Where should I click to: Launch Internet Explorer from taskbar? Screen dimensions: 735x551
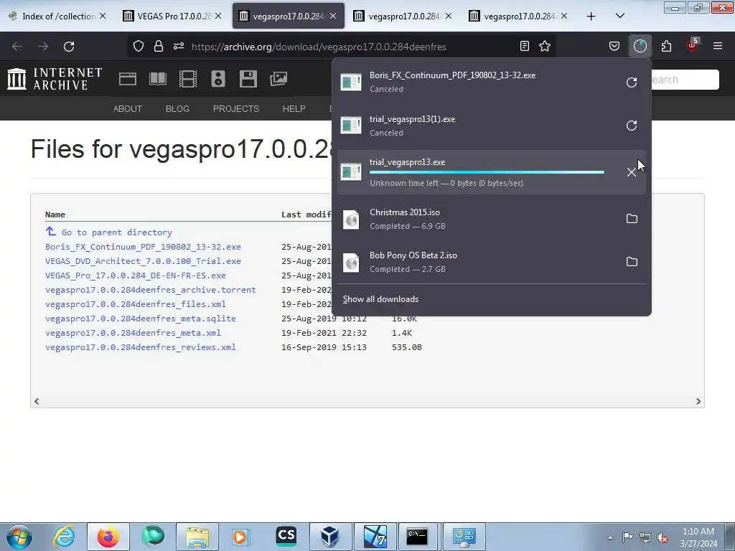[64, 537]
